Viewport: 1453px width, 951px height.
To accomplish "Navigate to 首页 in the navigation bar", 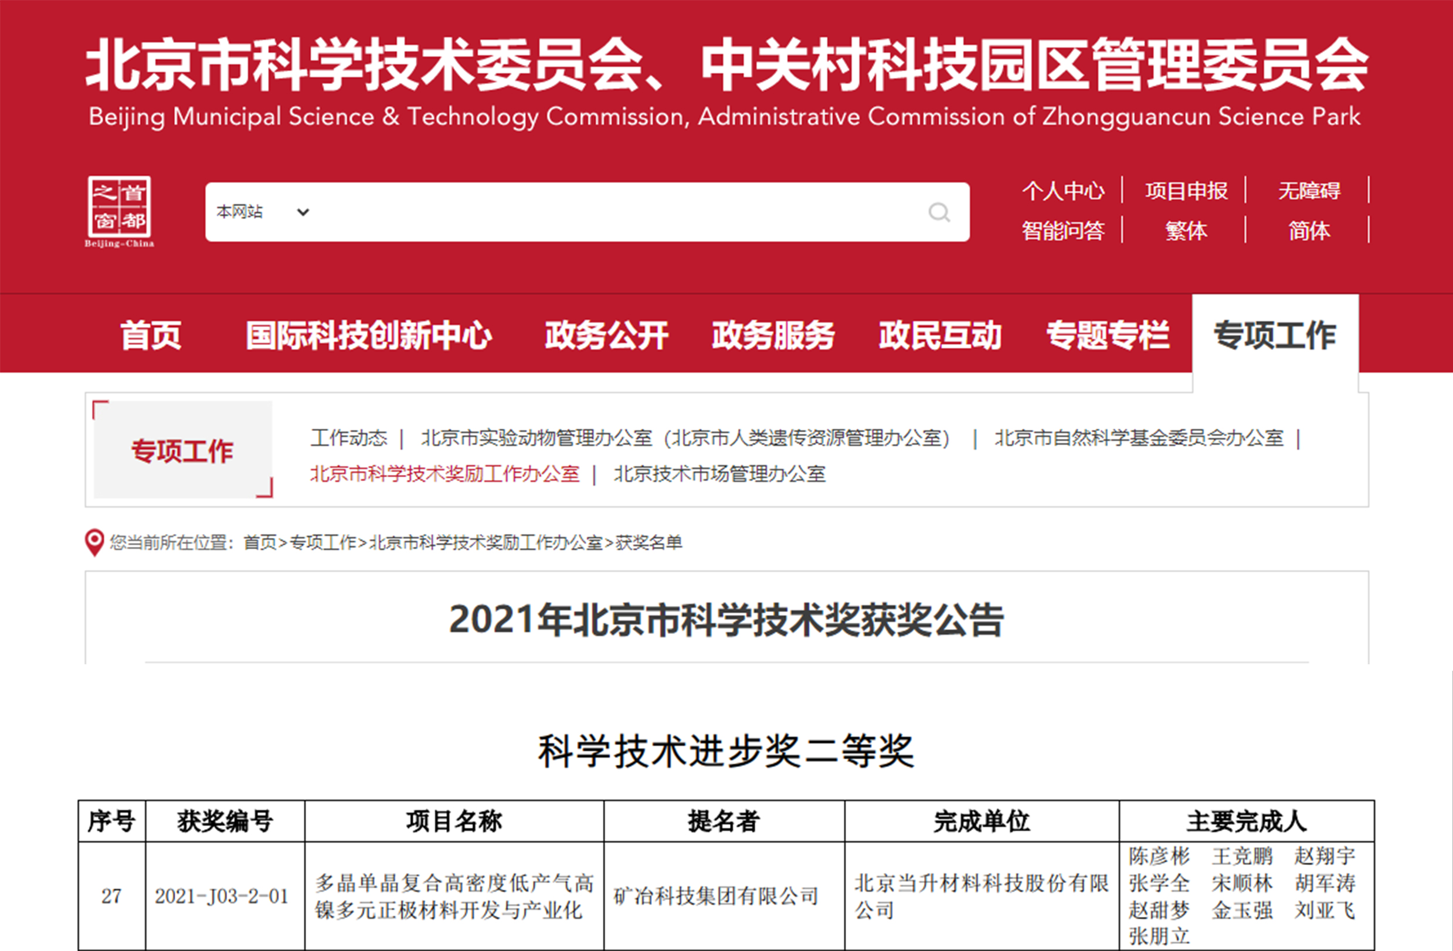I will (x=150, y=335).
